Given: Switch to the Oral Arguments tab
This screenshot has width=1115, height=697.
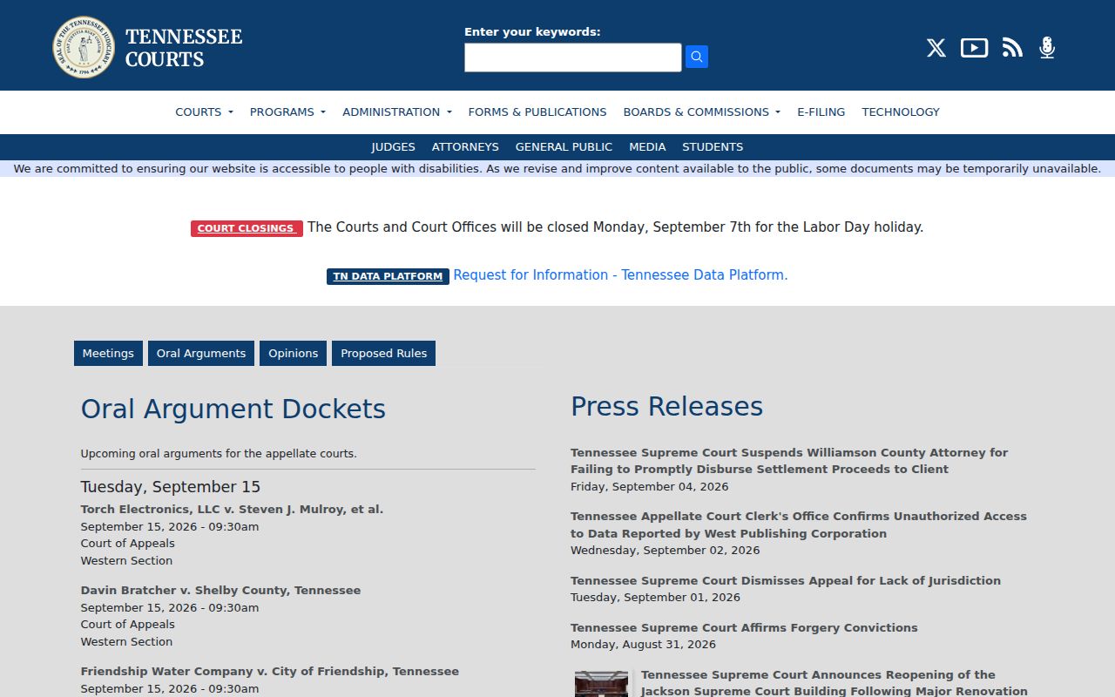Looking at the screenshot, I should tap(201, 353).
